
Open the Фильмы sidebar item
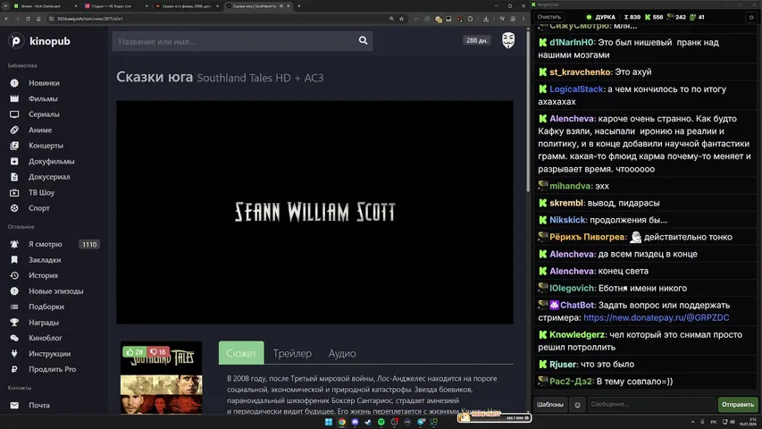(x=43, y=98)
